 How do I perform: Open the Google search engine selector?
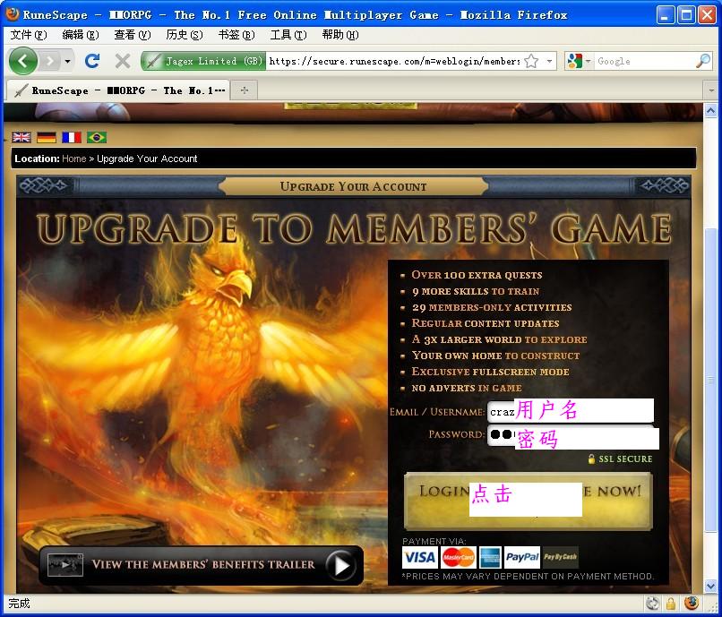pyautogui.click(x=579, y=61)
